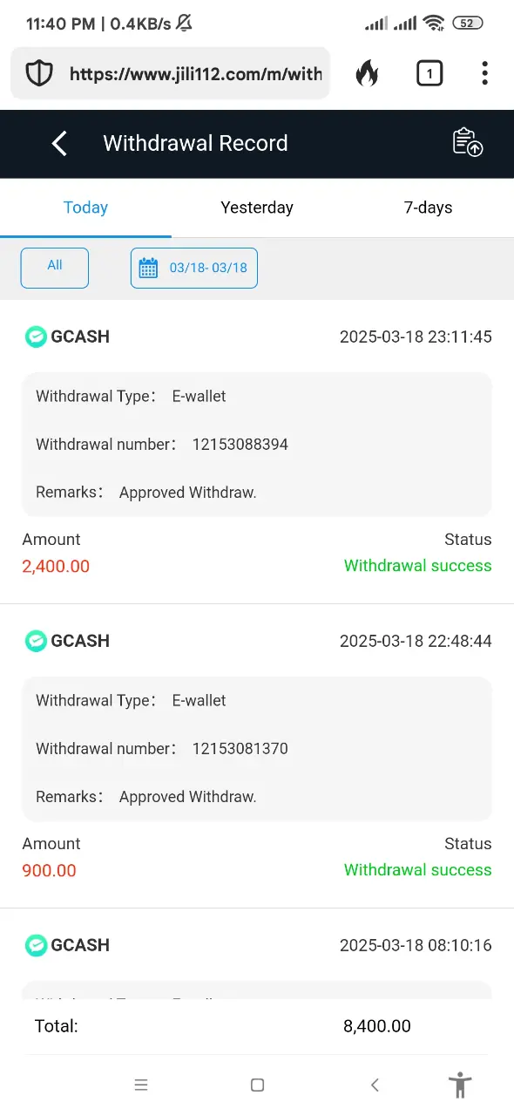Tap Android recent apps menu button
The width and height of the screenshot is (514, 1116).
pos(141,1085)
